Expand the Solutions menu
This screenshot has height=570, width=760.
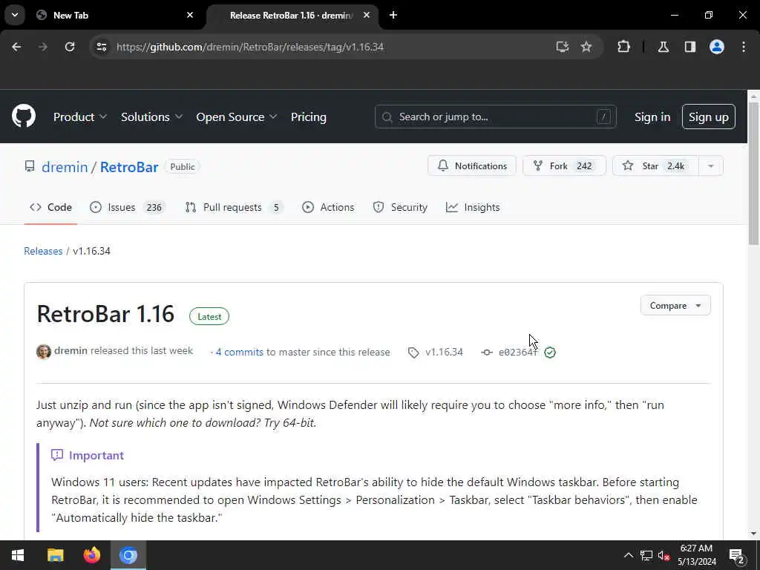151,117
